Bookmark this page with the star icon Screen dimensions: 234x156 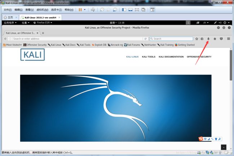pos(197,39)
